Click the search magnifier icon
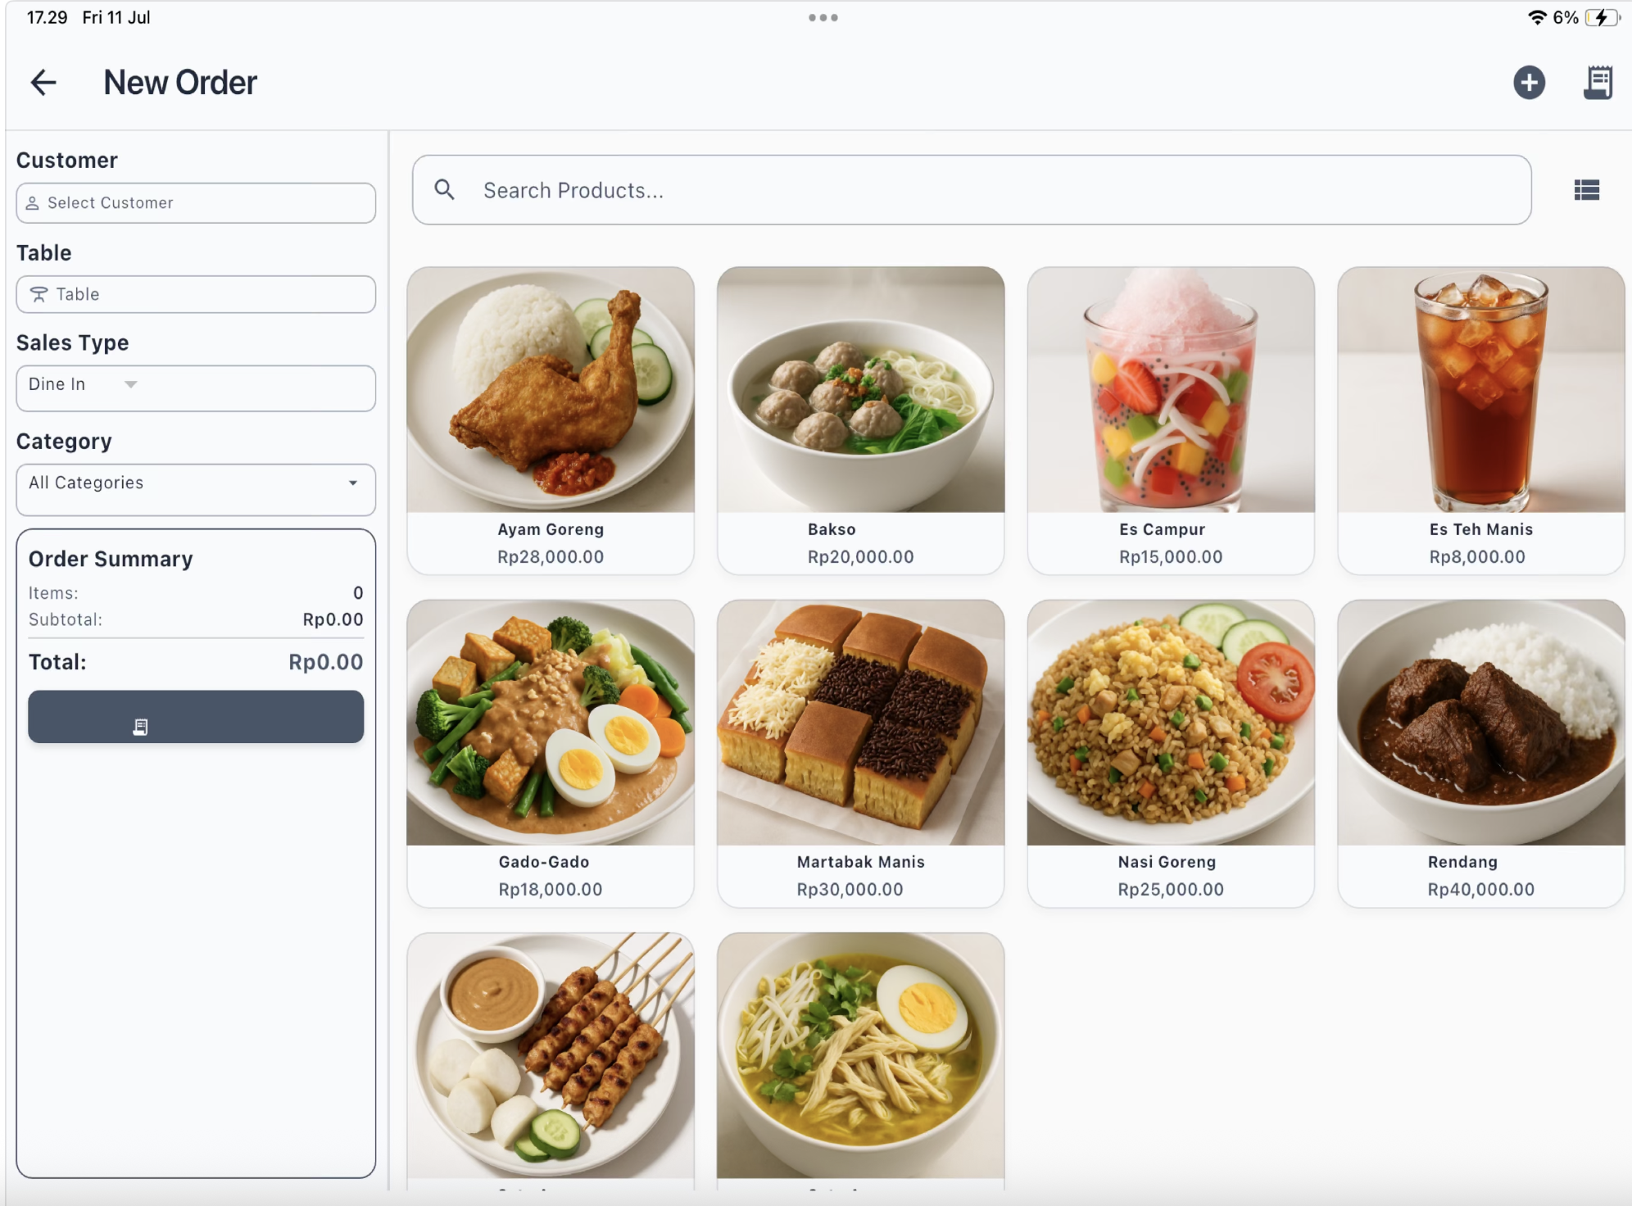The width and height of the screenshot is (1632, 1206). click(444, 190)
